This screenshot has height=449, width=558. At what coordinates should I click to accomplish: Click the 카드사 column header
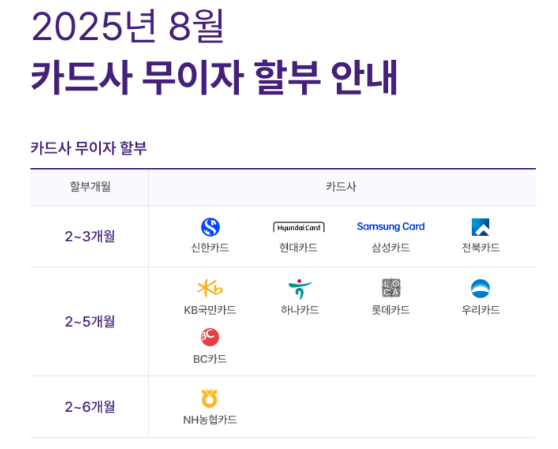341,186
